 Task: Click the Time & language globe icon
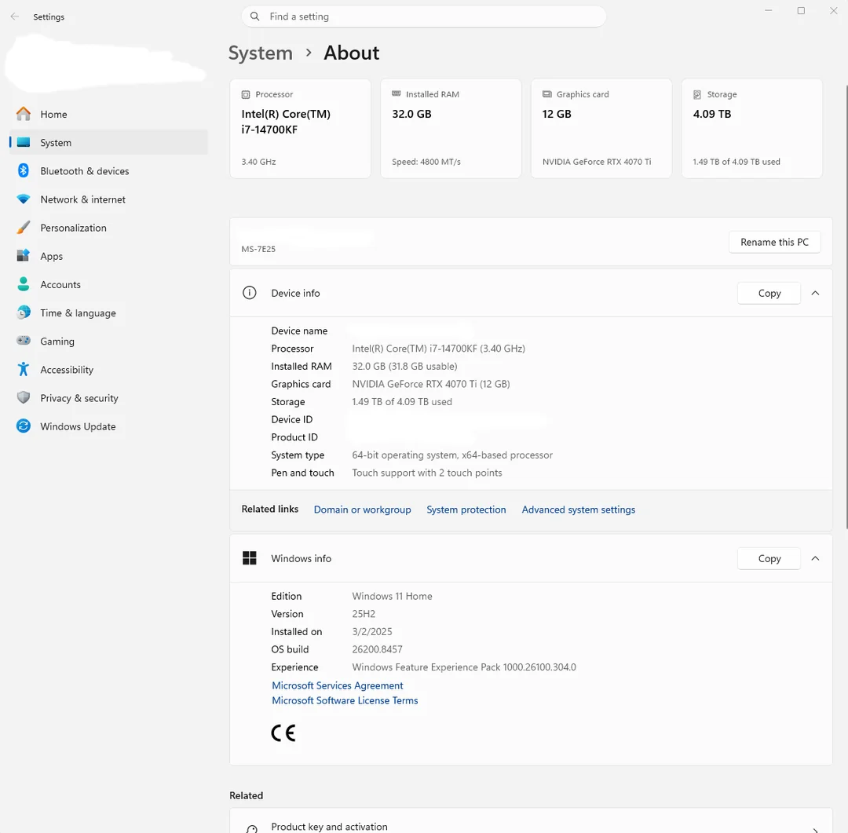24,312
